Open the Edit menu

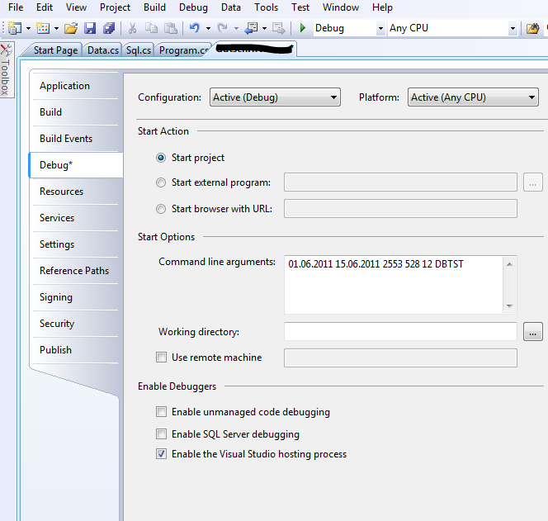pos(45,7)
